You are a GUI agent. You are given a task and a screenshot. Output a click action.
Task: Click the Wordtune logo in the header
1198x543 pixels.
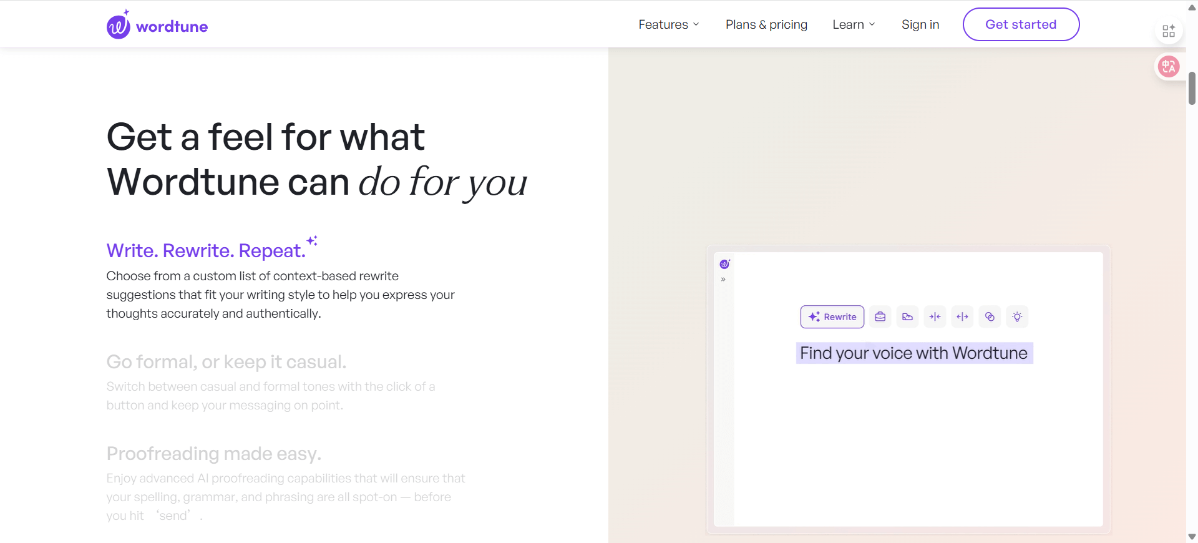click(x=157, y=26)
